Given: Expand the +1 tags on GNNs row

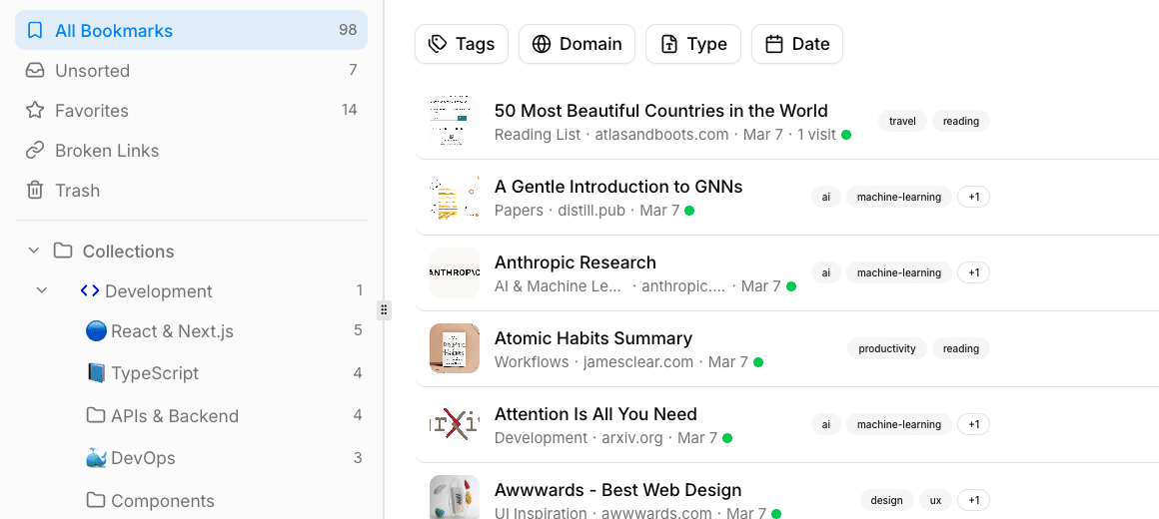Looking at the screenshot, I should 973,197.
